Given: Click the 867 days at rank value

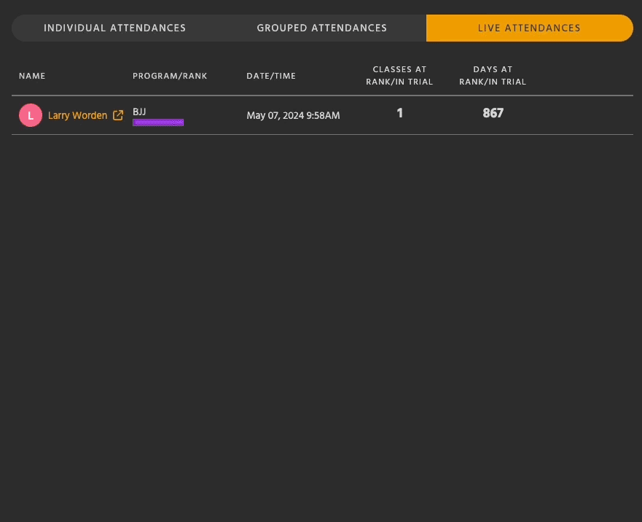Looking at the screenshot, I should pyautogui.click(x=493, y=113).
